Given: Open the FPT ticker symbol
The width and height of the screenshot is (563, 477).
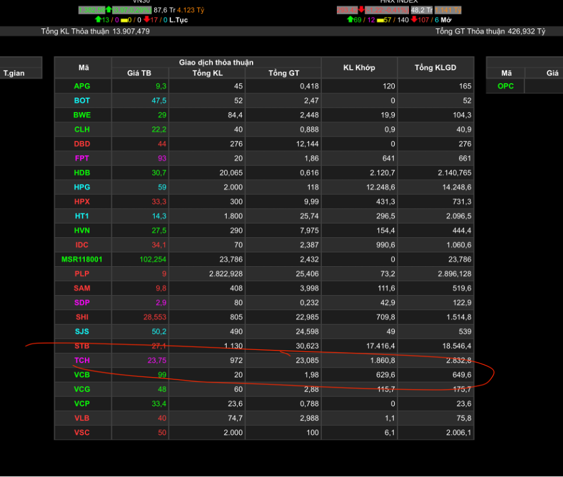Looking at the screenshot, I should [82, 158].
